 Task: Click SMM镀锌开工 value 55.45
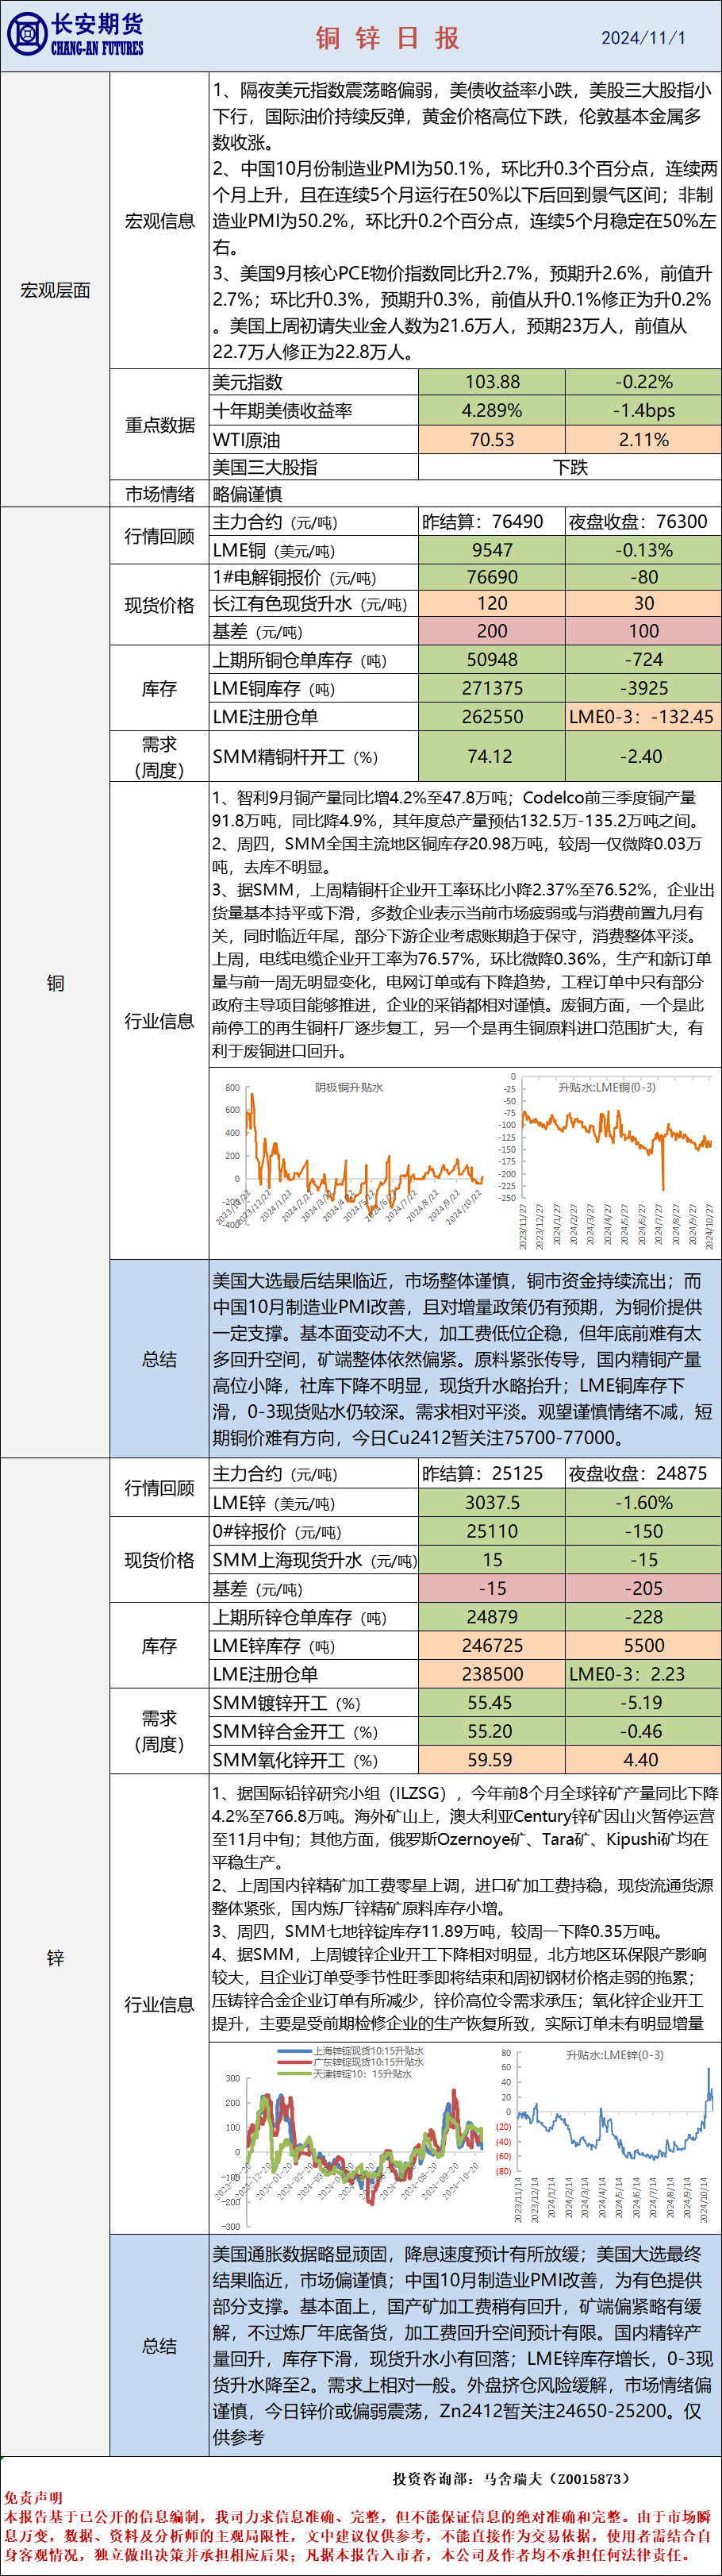click(x=492, y=1703)
